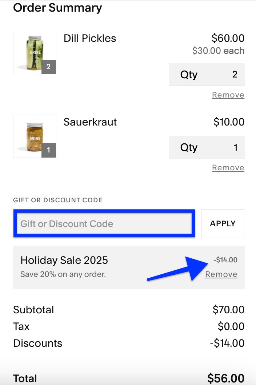Screen dimensions: 256x385
Task: Click the Sauerkraut product thumbnail
Action: 35,136
